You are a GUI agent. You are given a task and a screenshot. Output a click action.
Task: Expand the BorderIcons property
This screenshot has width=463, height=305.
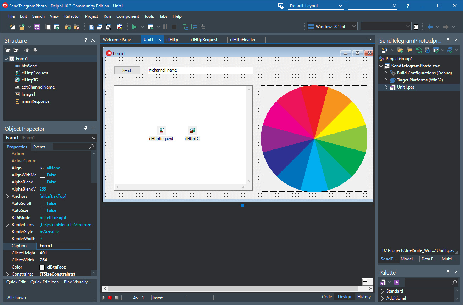pyautogui.click(x=8, y=225)
